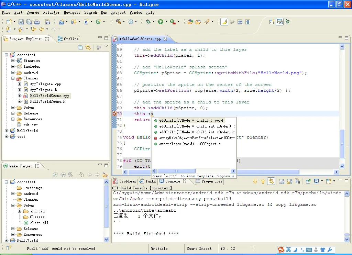Click the Pin Console icon
Viewport: 352px width, 255px height.
coord(308,181)
